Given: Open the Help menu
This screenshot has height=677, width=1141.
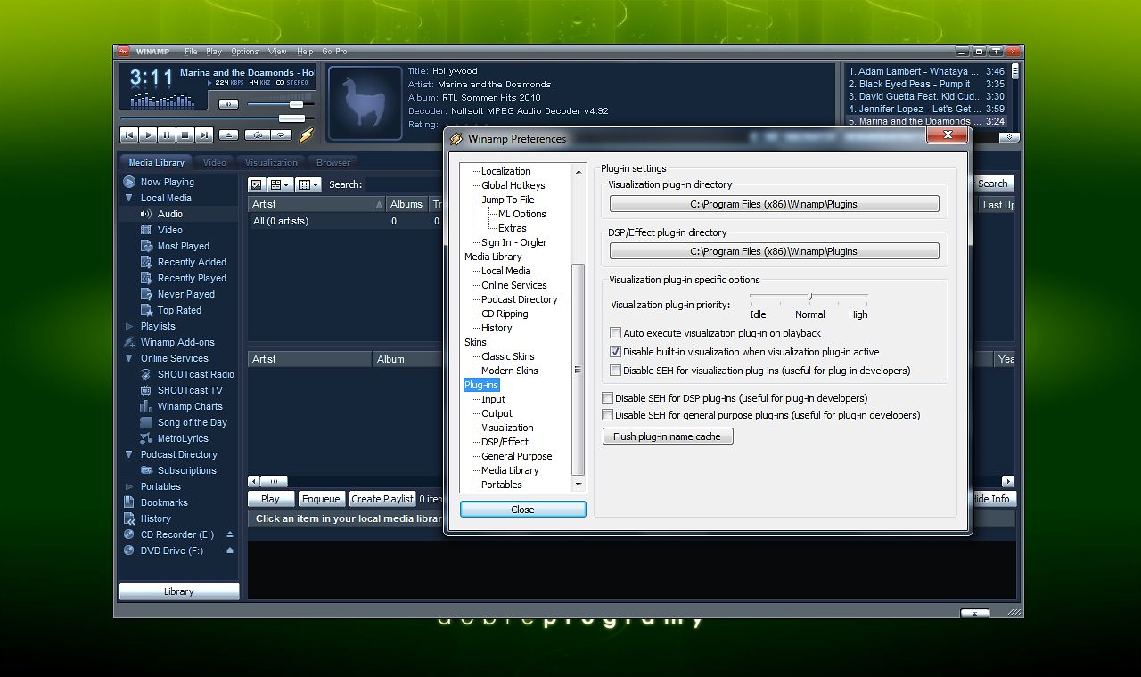Looking at the screenshot, I should 305,52.
